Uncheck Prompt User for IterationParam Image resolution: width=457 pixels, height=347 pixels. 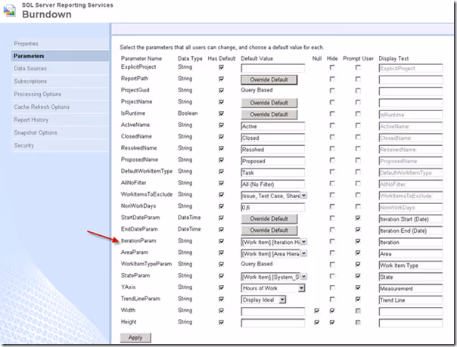click(x=358, y=241)
